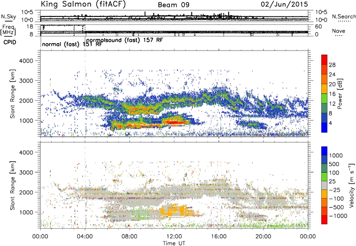Click the 'N.Search' legend label
This screenshot has width=356, height=246.
[344, 16]
